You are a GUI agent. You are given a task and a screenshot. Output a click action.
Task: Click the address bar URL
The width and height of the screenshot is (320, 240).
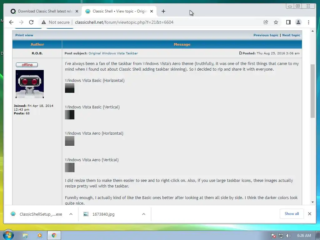(x=124, y=22)
